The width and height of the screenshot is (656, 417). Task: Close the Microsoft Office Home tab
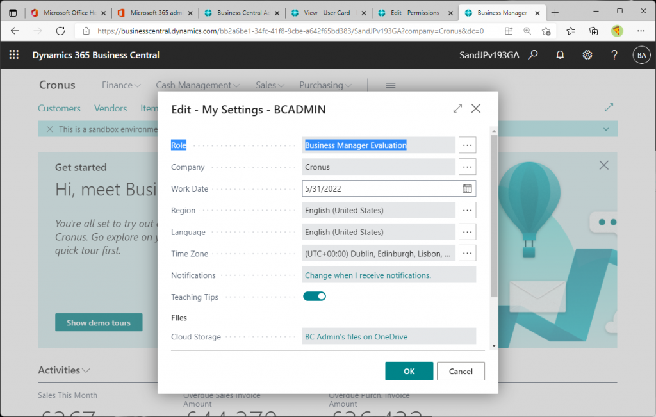click(x=104, y=13)
